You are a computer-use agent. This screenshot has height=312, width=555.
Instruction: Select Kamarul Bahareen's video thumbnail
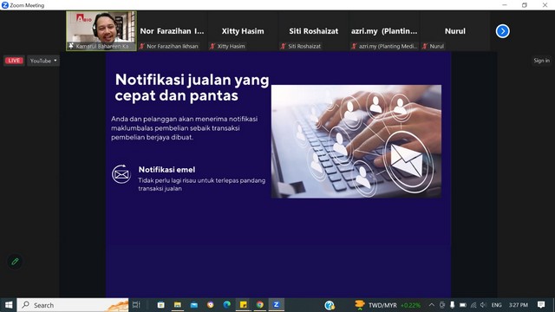click(x=101, y=31)
